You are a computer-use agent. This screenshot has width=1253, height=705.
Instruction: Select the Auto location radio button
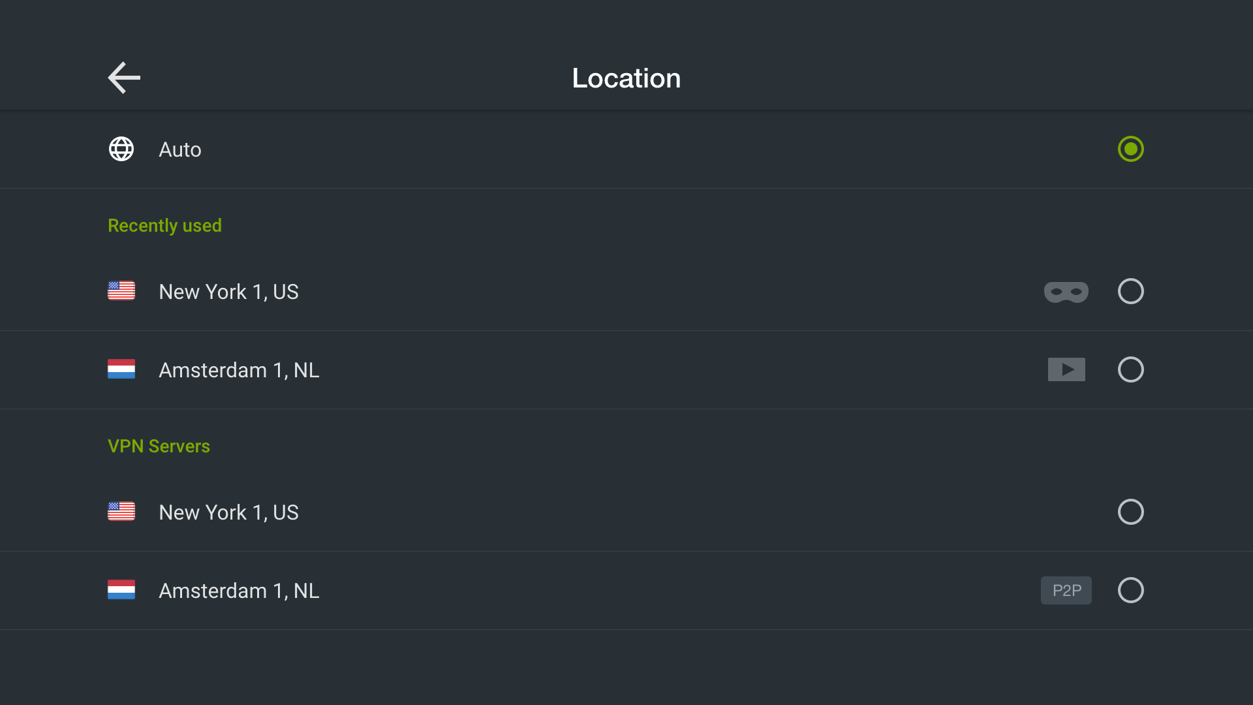click(x=1130, y=149)
